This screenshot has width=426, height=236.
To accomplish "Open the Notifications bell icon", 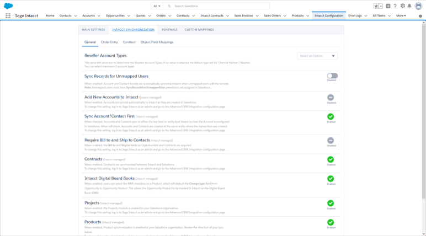I will (x=409, y=6).
